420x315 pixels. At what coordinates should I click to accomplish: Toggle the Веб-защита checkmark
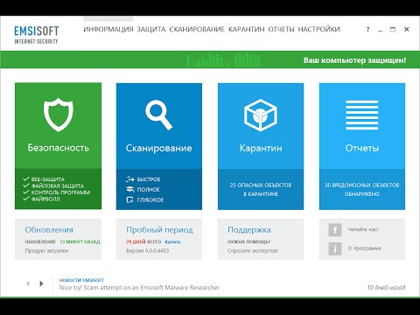tap(26, 178)
